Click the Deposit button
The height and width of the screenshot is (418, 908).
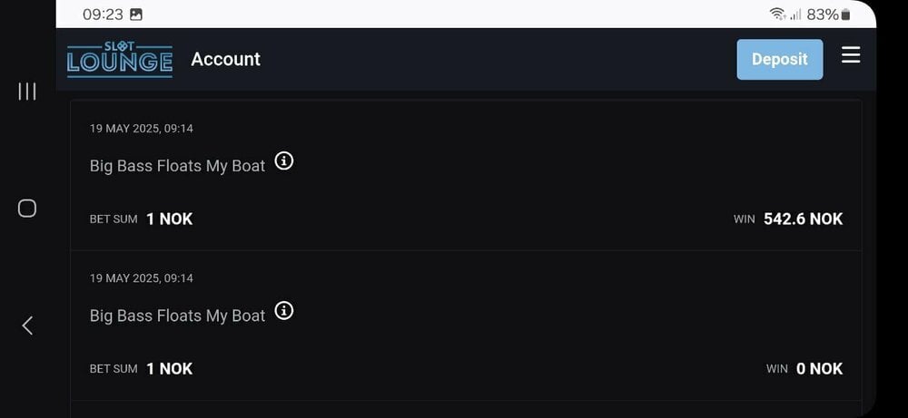coord(779,59)
